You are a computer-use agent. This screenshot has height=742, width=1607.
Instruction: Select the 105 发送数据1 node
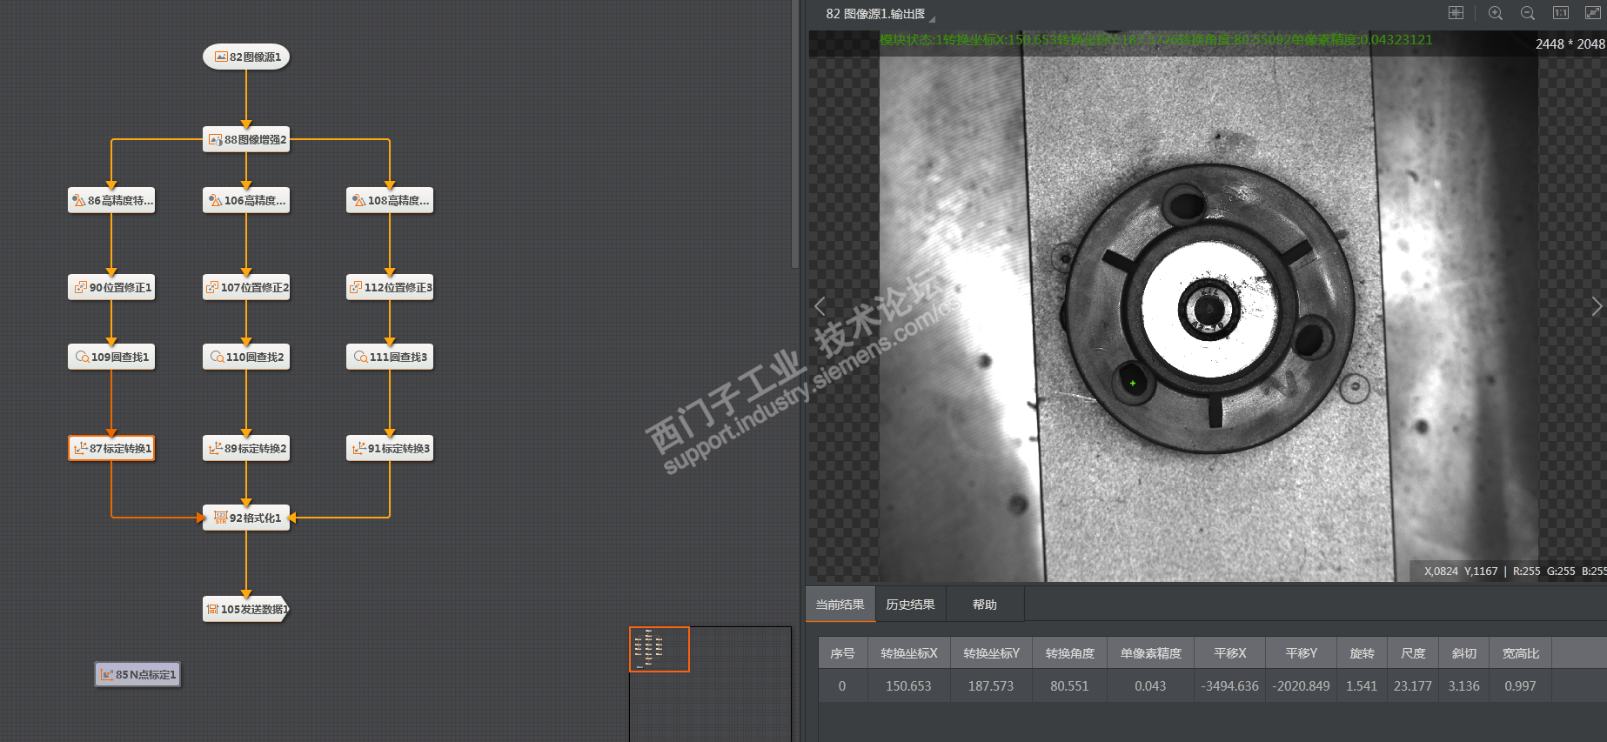tap(246, 609)
